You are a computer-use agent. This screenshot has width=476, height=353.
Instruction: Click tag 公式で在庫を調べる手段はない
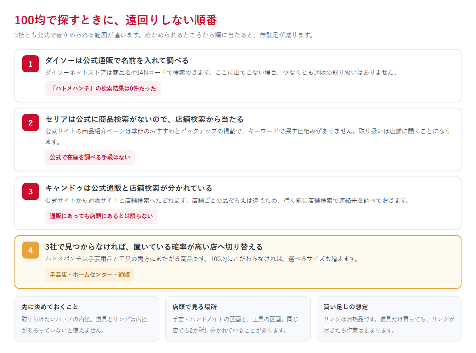coord(90,157)
